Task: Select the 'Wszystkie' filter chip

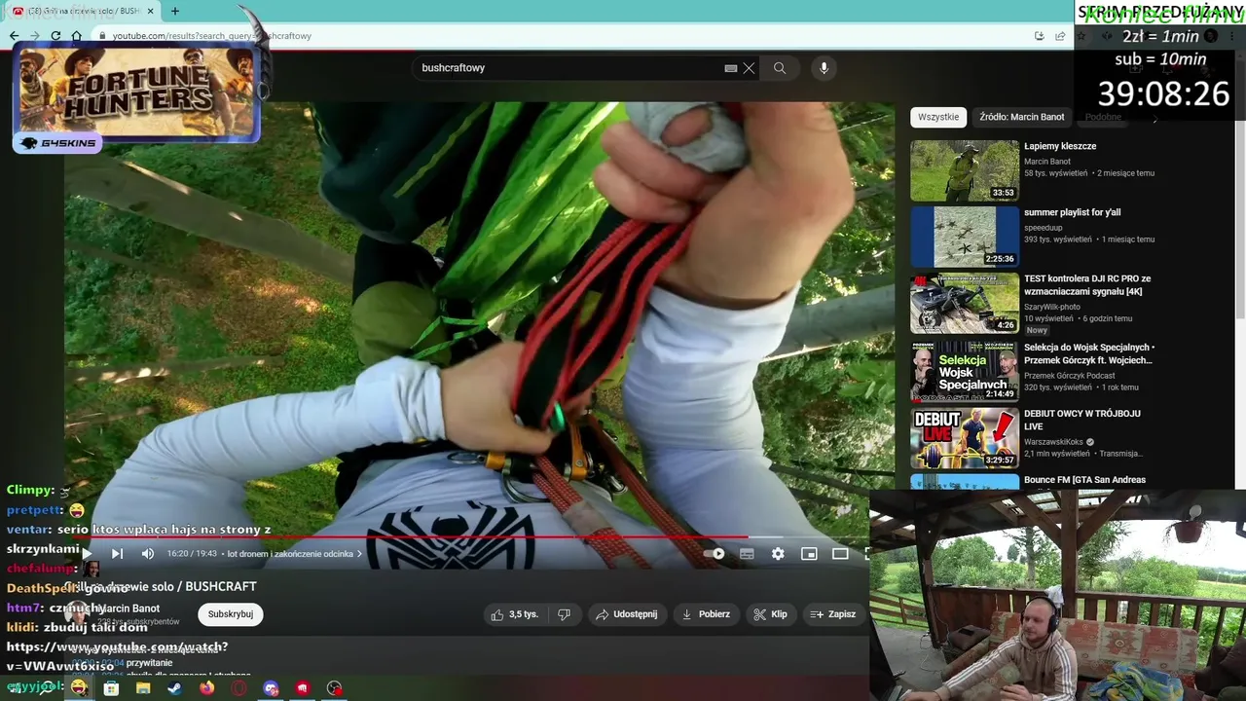Action: pos(938,117)
